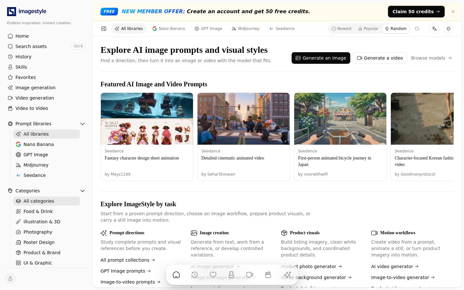Click the Claim 50 credits button

pos(416,12)
